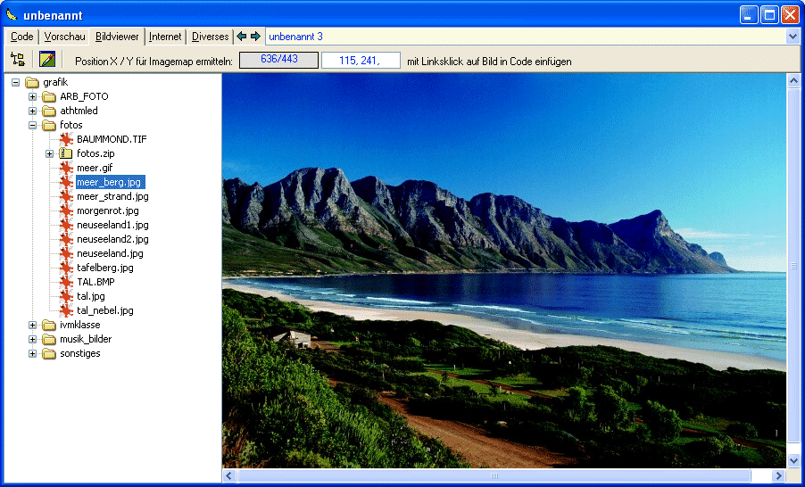
Task: Click the right arrow navigation icon
Action: (x=255, y=37)
